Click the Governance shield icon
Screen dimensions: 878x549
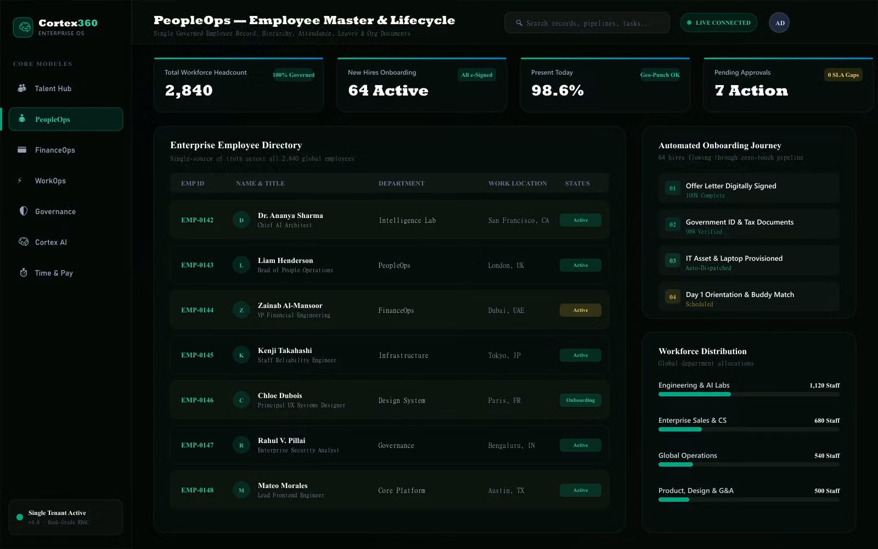pos(23,211)
